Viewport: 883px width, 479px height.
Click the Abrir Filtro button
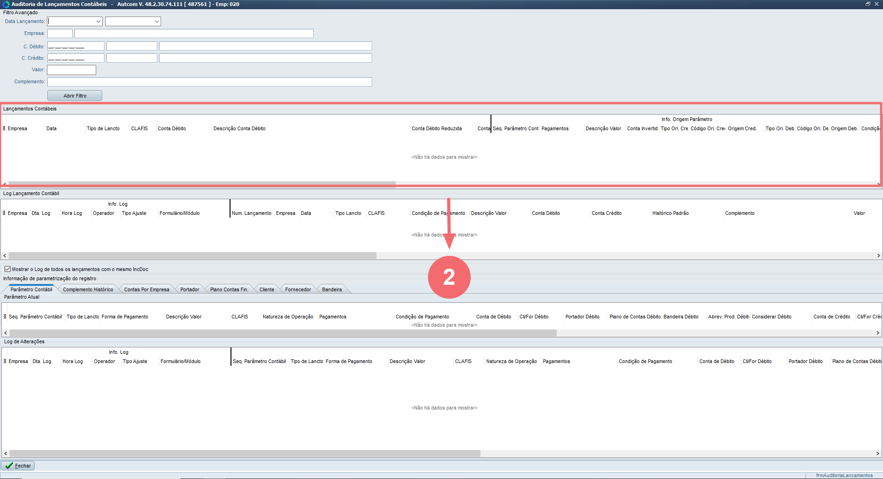click(x=75, y=96)
